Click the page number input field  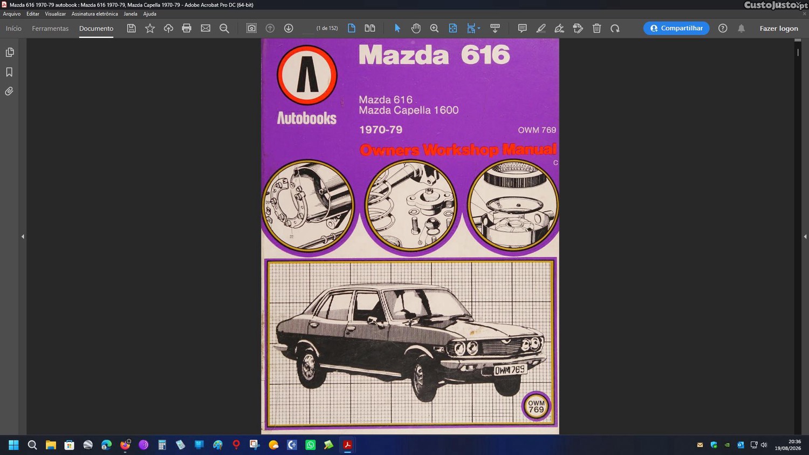point(307,28)
